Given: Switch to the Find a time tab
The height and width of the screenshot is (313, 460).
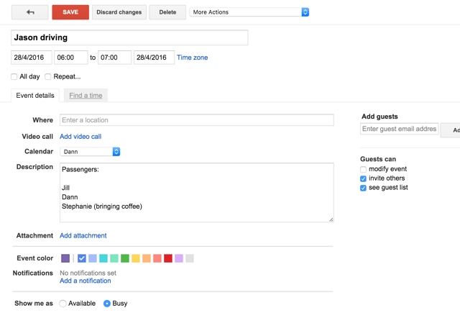Looking at the screenshot, I should (x=86, y=96).
